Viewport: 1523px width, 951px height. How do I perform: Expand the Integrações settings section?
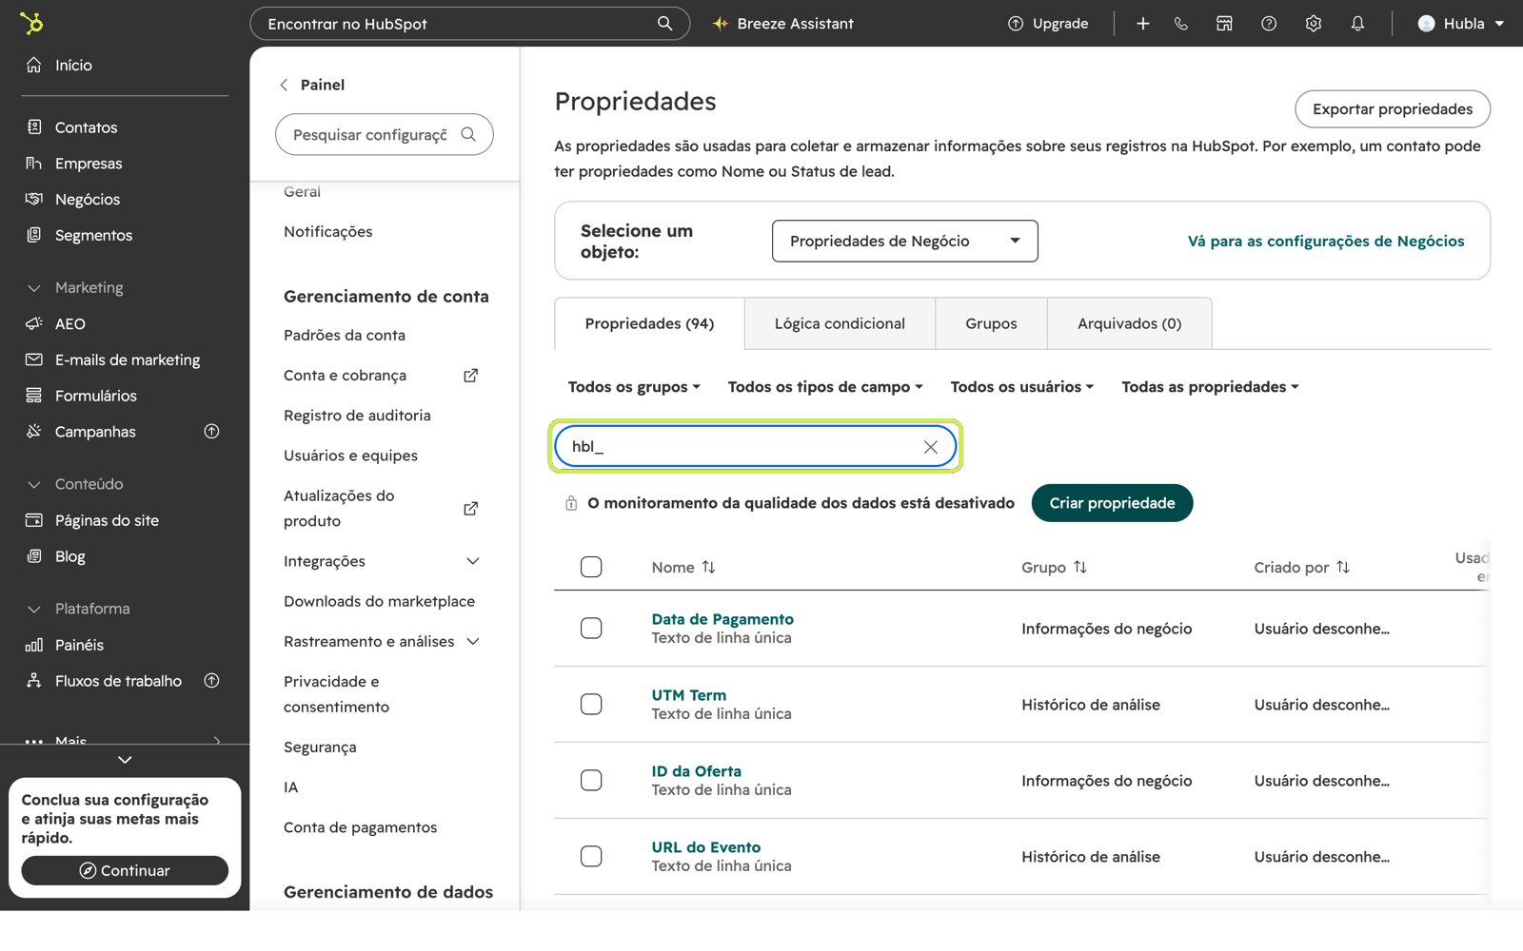point(472,561)
